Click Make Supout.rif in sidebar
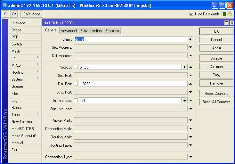 (x=25, y=136)
